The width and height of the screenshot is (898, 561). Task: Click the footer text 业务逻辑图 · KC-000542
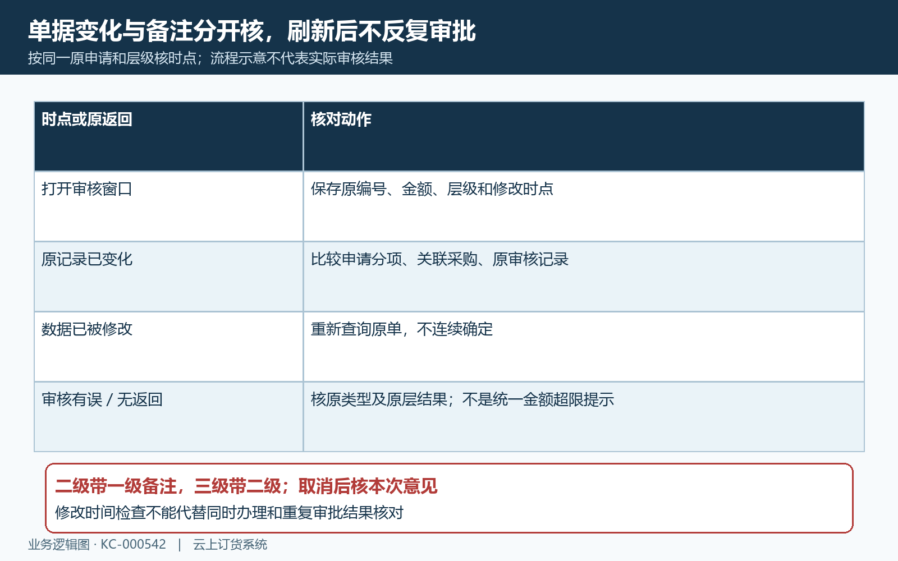click(97, 544)
